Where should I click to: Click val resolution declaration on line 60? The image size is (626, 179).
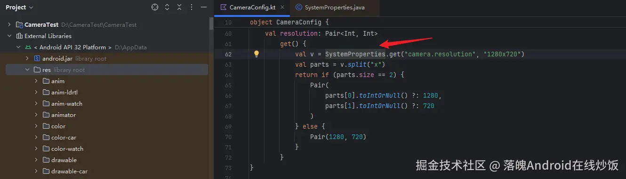(x=321, y=33)
